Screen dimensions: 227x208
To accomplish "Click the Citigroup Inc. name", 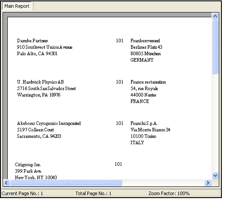I will pyautogui.click(x=28, y=164).
